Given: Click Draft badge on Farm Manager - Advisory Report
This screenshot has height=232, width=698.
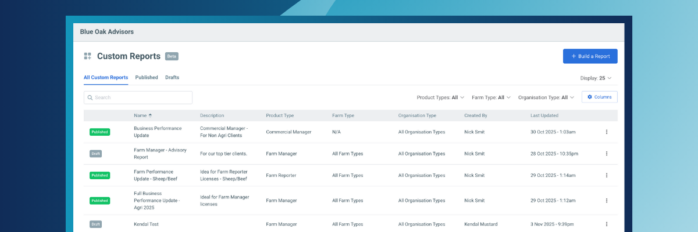Looking at the screenshot, I should tap(95, 154).
